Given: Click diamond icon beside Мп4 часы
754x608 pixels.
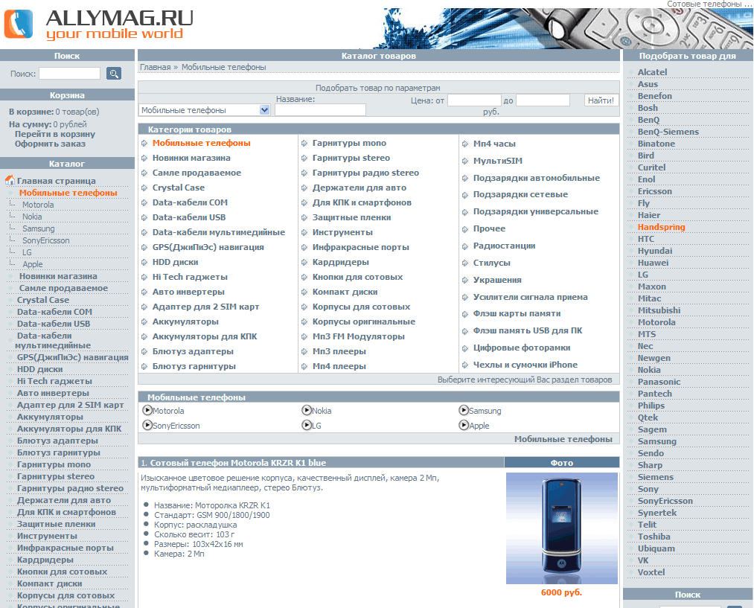Looking at the screenshot, I should (x=465, y=144).
